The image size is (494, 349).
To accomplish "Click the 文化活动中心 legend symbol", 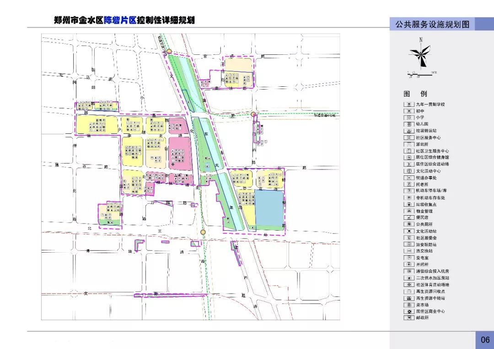I will 409,171.
